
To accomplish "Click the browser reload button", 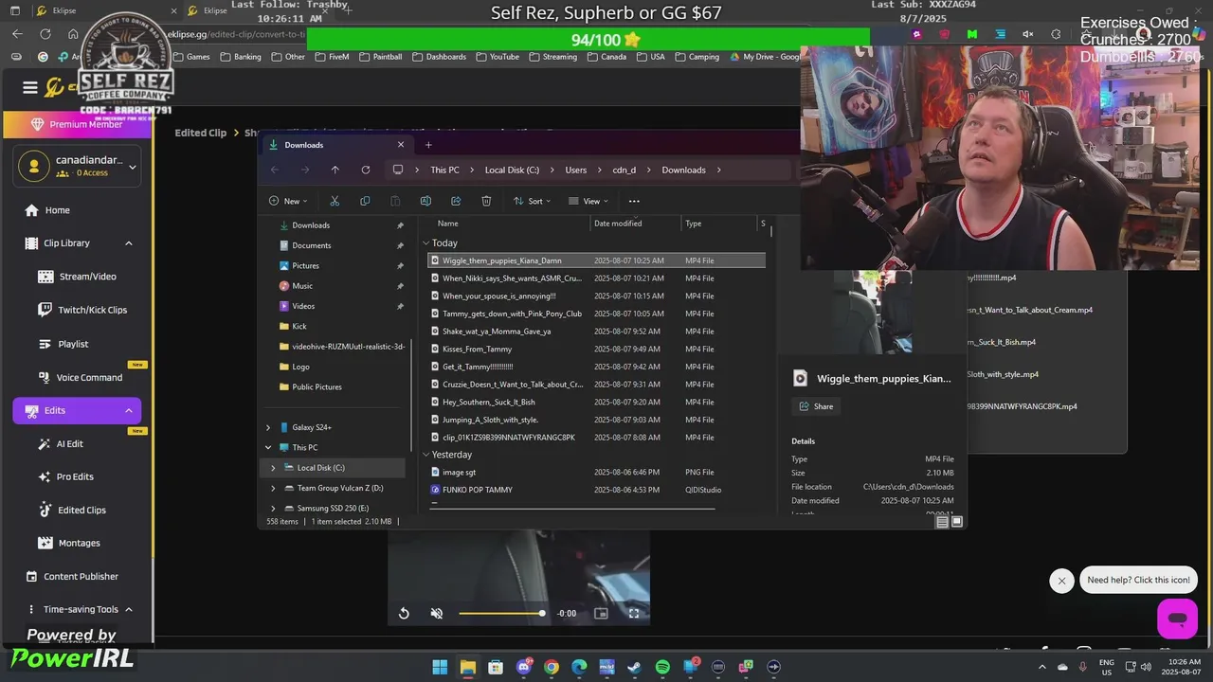I will (x=45, y=34).
